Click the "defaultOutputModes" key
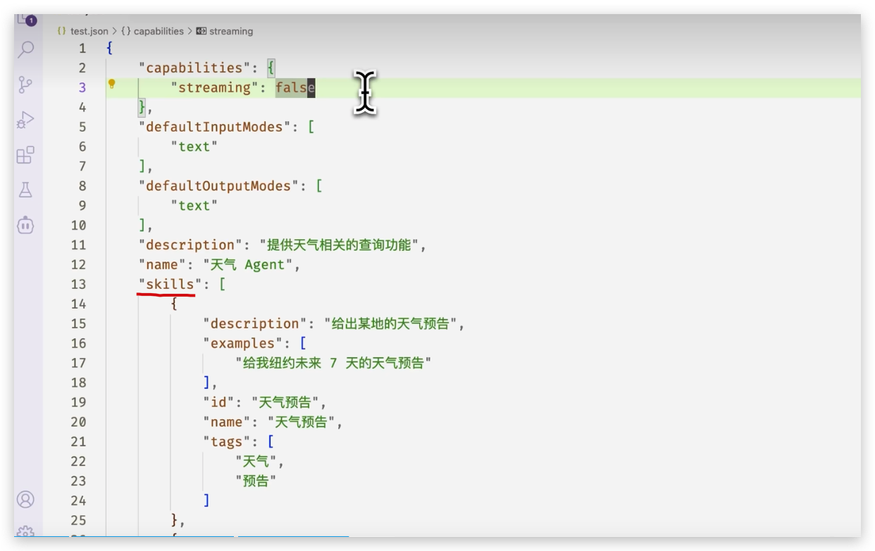 (219, 186)
